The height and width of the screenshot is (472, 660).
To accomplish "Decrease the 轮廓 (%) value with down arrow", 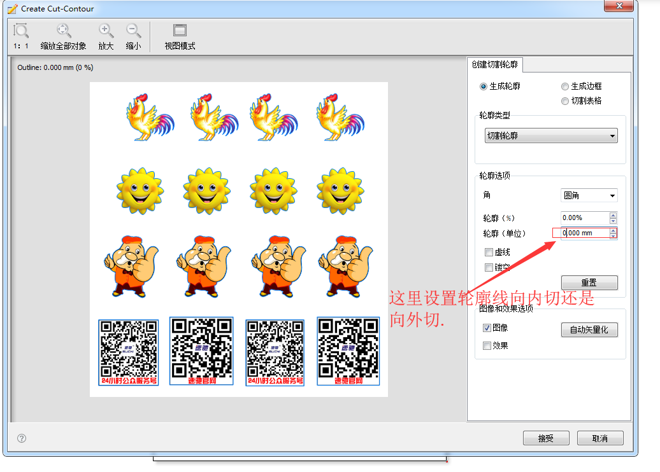I will coord(613,221).
